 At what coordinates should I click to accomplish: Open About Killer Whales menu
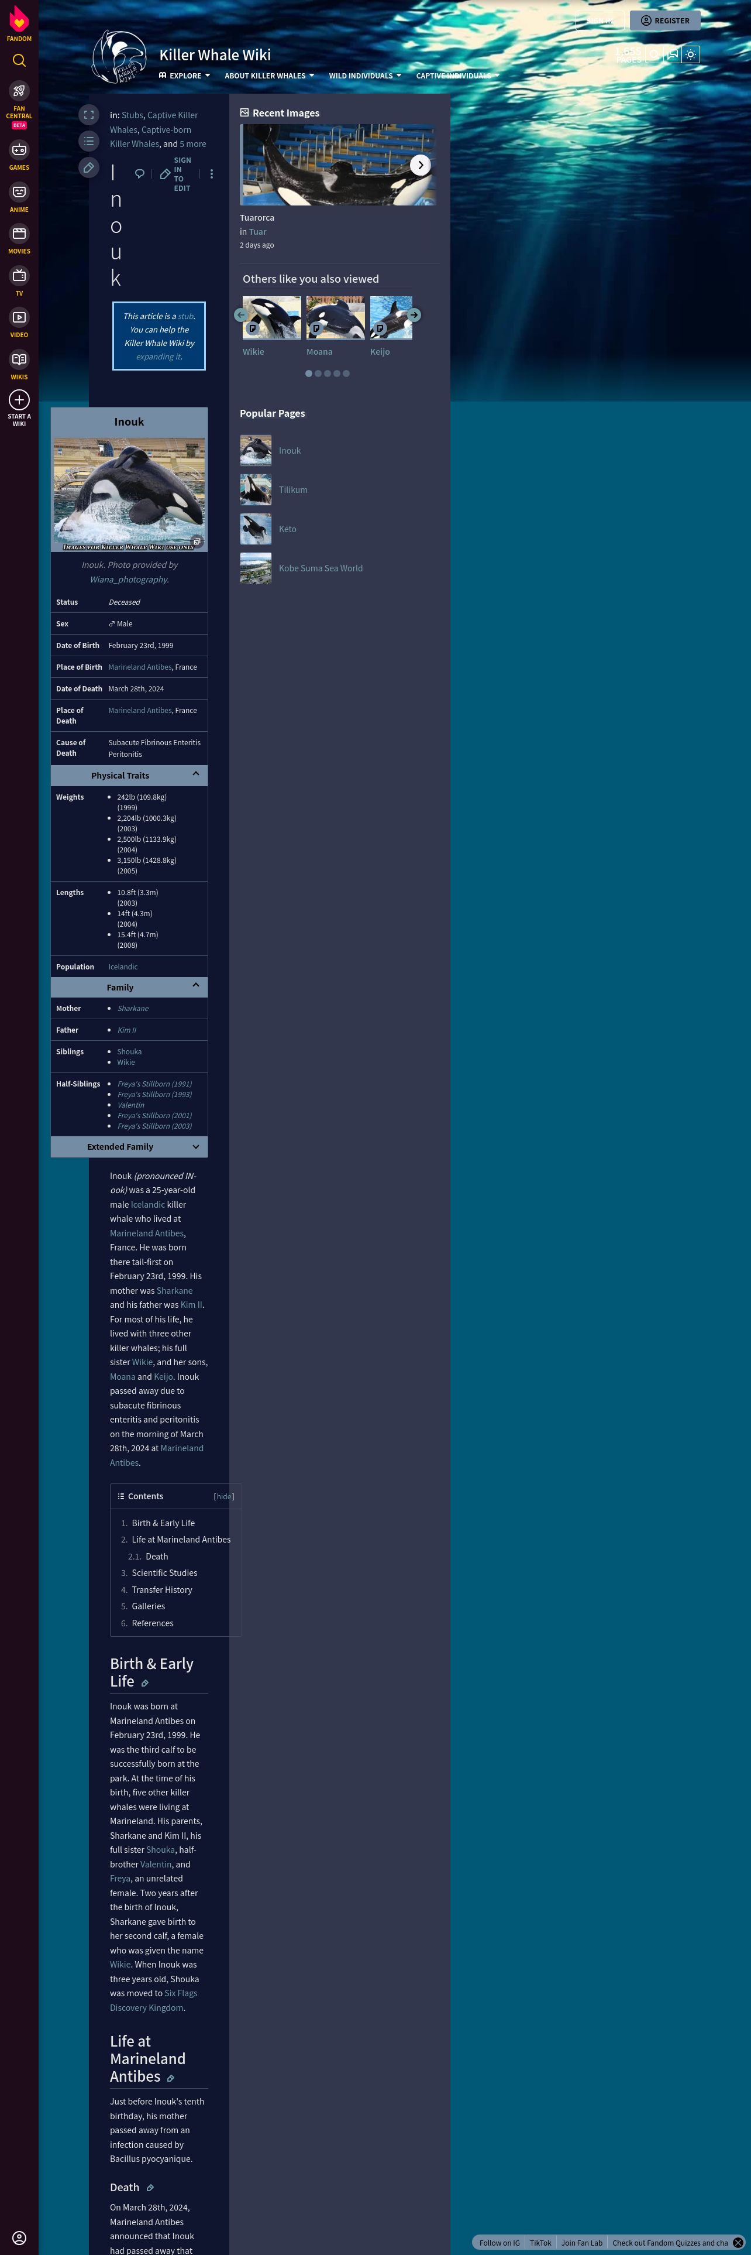point(269,76)
